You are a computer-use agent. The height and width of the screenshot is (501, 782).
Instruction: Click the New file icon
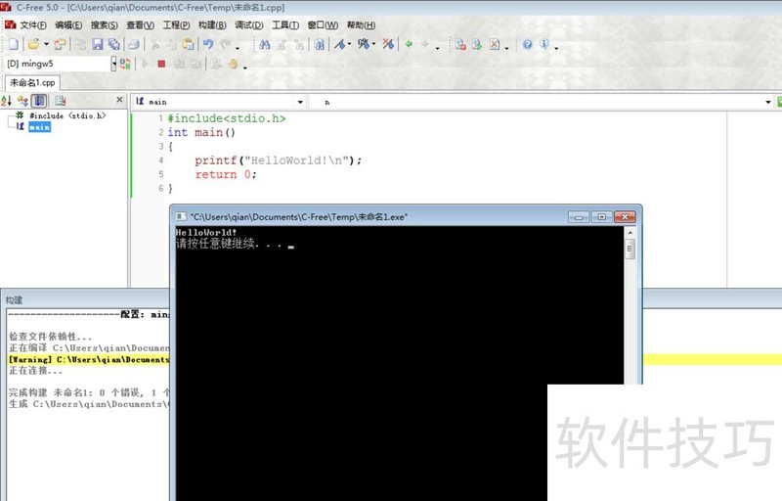point(14,44)
